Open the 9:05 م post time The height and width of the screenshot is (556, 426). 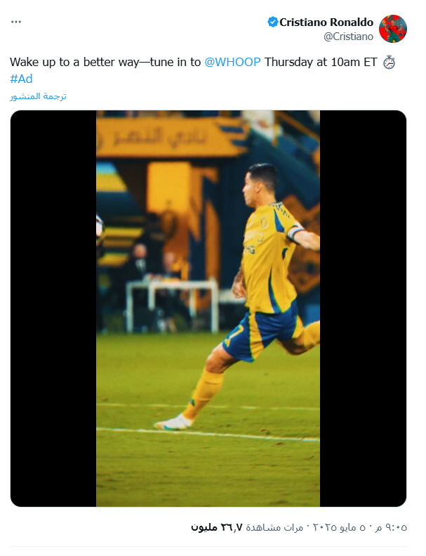point(390,527)
